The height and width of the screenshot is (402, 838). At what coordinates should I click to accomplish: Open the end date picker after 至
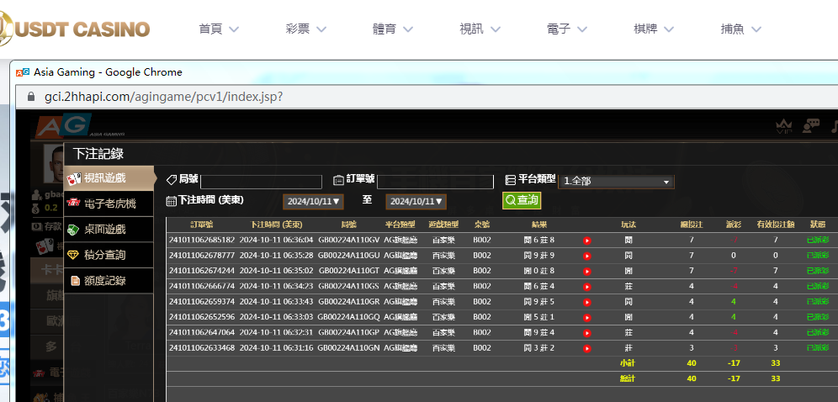tap(416, 202)
